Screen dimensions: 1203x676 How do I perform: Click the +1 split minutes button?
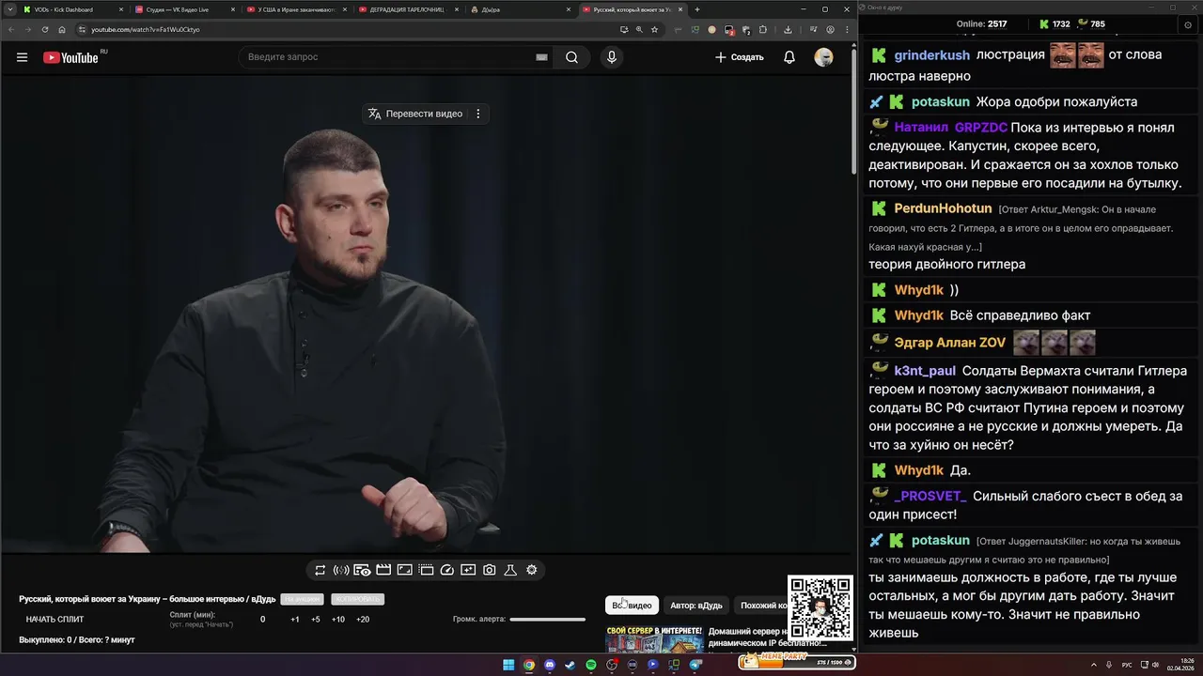coord(295,619)
